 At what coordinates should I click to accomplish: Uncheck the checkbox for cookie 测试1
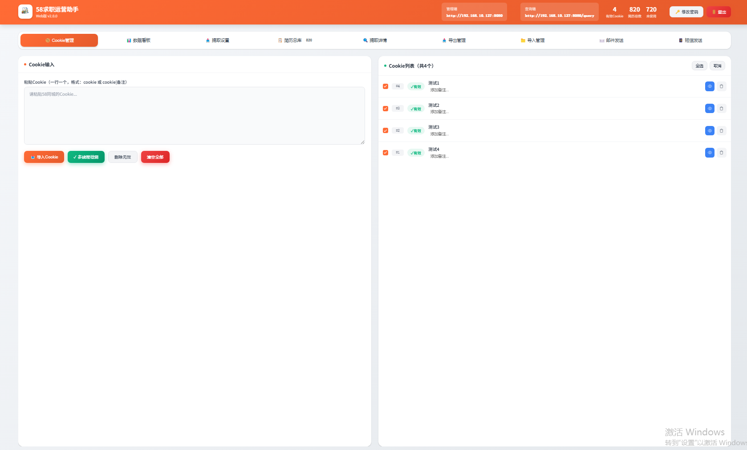point(386,86)
